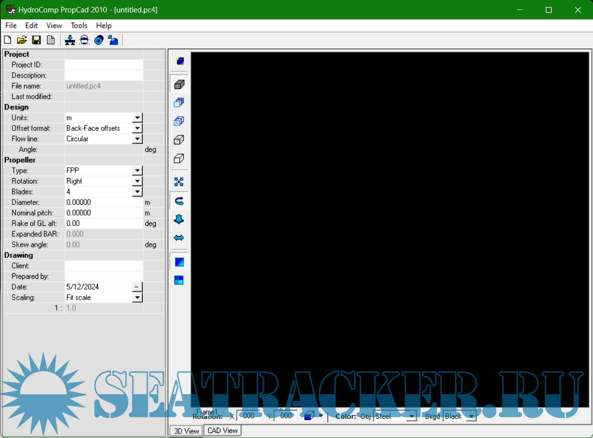Image resolution: width=593 pixels, height=438 pixels.
Task: Open the Units dropdown
Action: [x=137, y=118]
